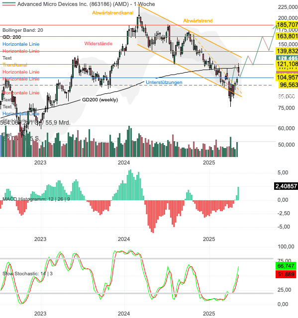The height and width of the screenshot is (318, 298).
Task: Click the Slow Stochastic: 14 | 3 label
Action: (27, 274)
